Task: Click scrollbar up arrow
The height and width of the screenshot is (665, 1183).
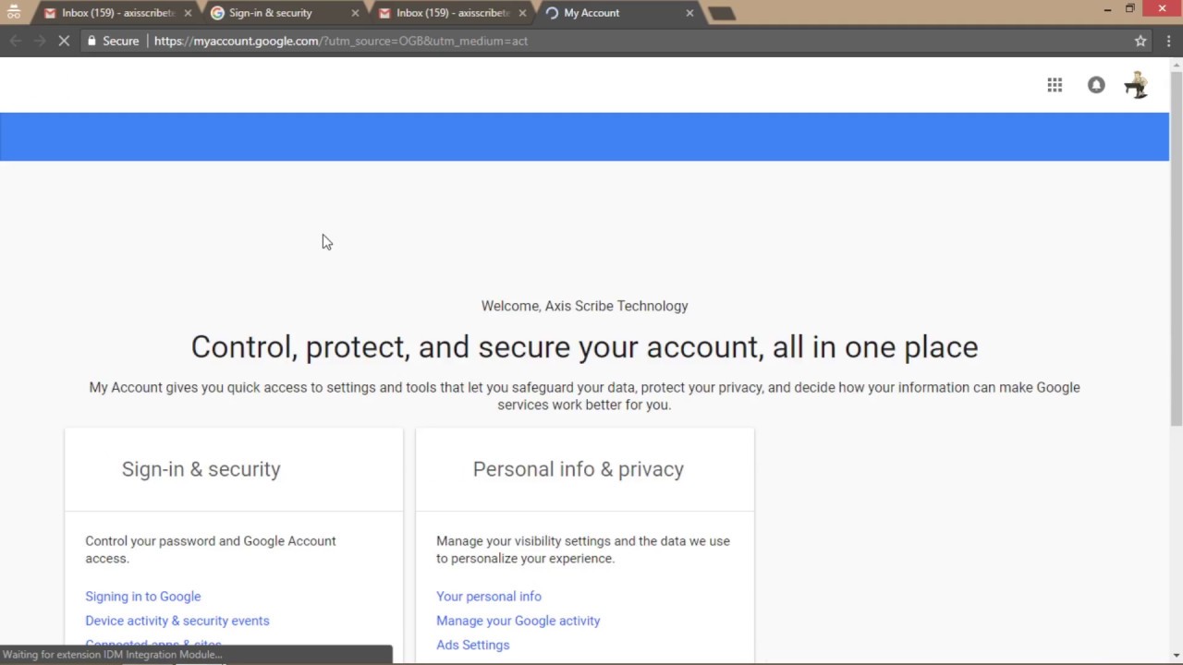Action: pos(1177,64)
